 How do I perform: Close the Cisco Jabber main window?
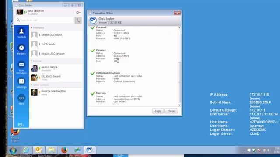click(x=79, y=5)
